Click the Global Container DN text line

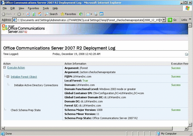(104, 93)
